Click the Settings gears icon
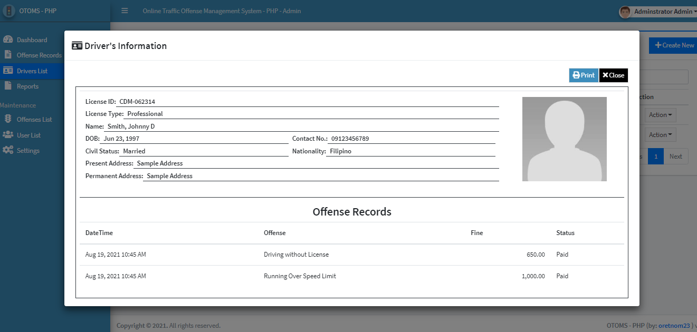The width and height of the screenshot is (697, 332). pos(8,150)
